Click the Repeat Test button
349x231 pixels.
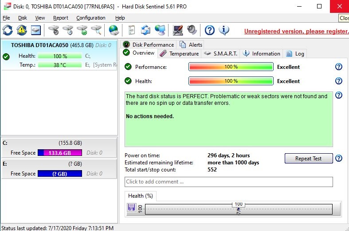(309, 158)
